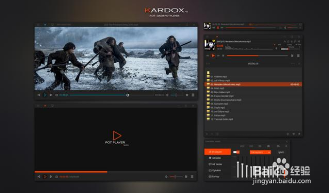Toggle the equalizer on/off switch
329x193 pixels.
pos(236,152)
